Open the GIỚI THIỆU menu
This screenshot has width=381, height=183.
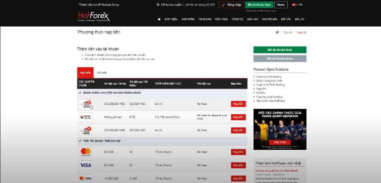point(171,19)
